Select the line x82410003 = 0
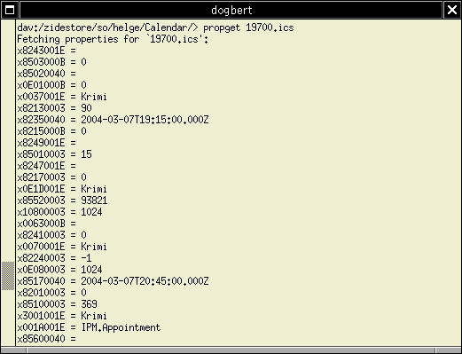 point(51,235)
